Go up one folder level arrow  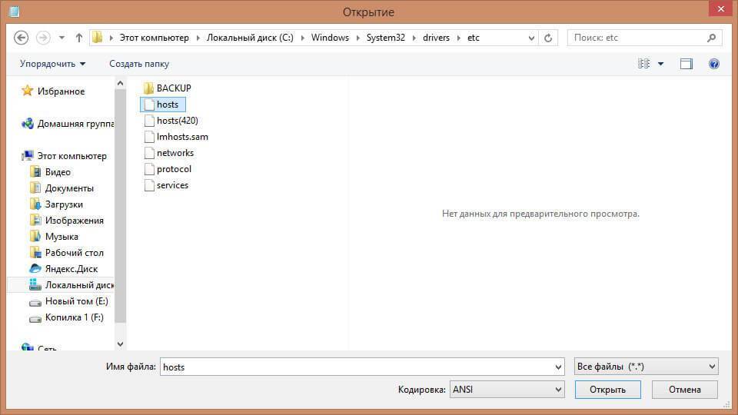[x=79, y=38]
